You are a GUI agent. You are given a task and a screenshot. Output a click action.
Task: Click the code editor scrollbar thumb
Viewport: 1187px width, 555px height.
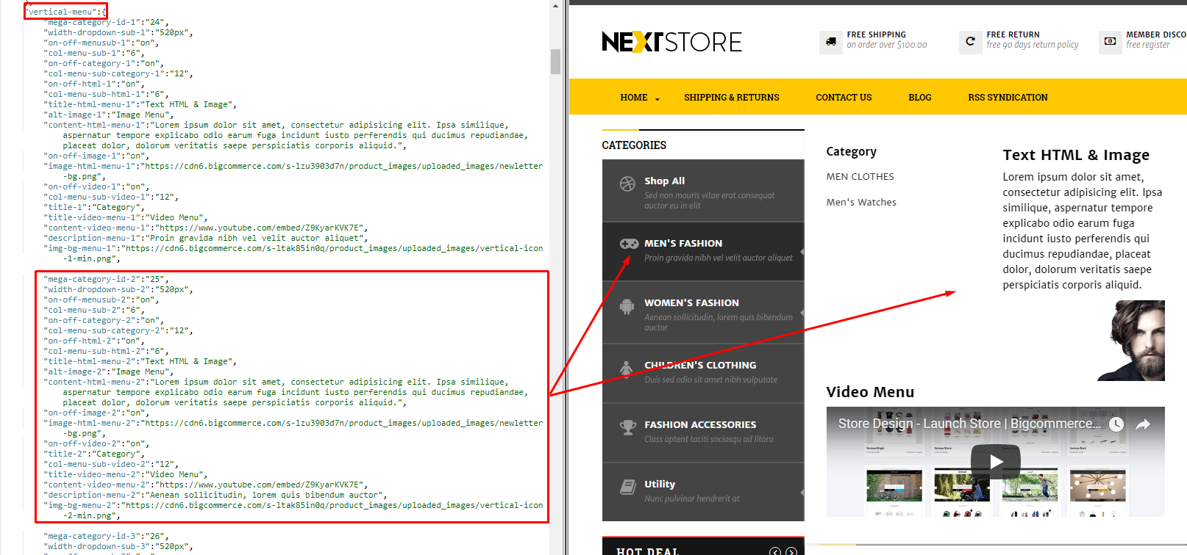point(555,62)
